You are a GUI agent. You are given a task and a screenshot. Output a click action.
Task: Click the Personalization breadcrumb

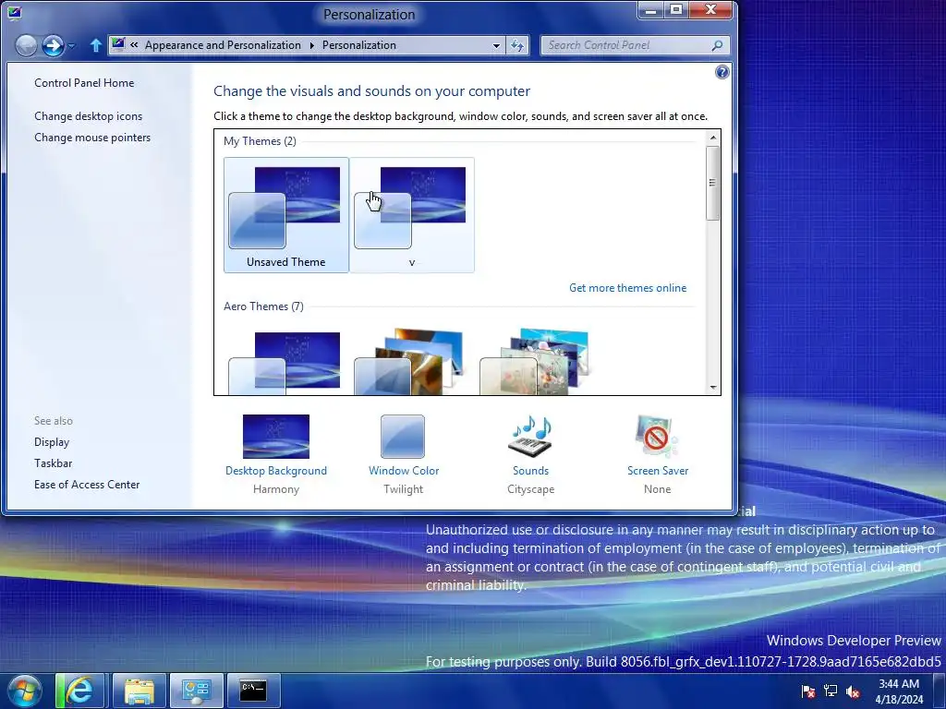[x=359, y=45]
